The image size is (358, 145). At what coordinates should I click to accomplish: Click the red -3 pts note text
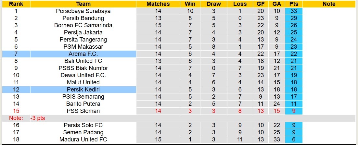point(38,118)
